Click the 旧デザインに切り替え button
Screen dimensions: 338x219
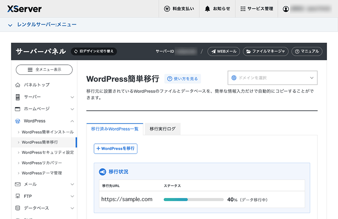coord(94,51)
